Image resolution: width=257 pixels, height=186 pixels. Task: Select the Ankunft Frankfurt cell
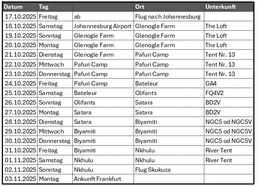(103, 179)
